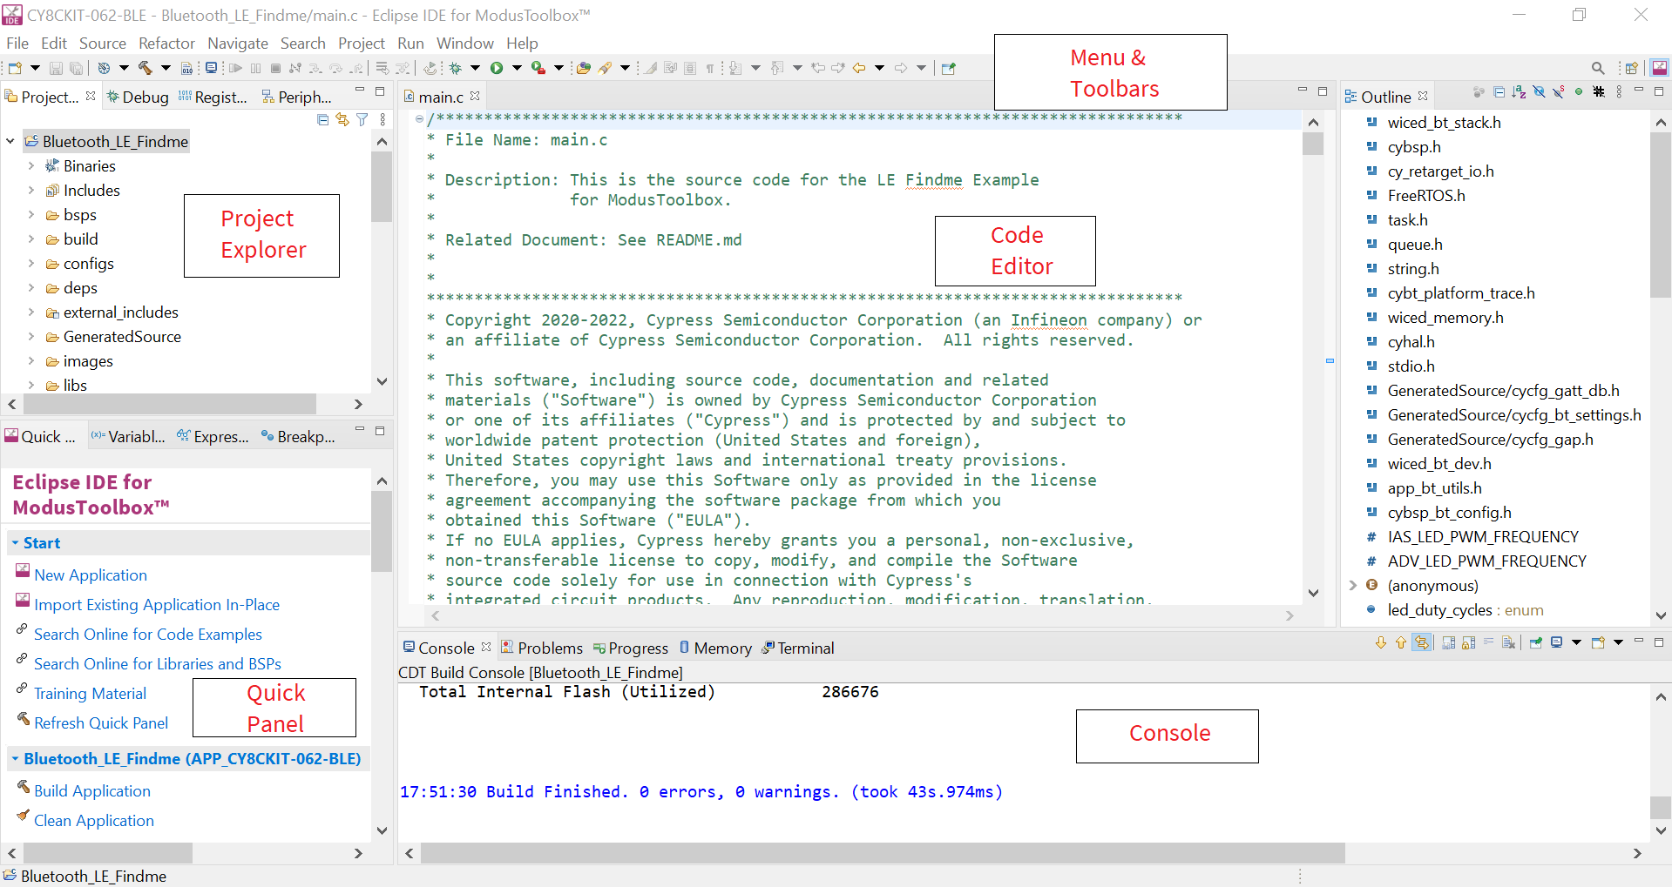1672x887 pixels.
Task: Click New Application link
Action: [91, 575]
